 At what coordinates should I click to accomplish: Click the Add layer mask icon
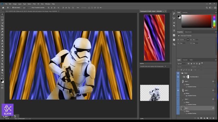201,118
